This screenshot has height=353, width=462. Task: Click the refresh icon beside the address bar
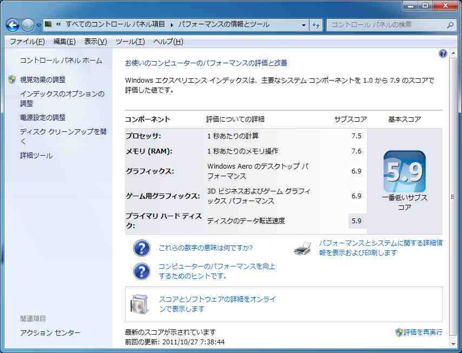pos(315,25)
